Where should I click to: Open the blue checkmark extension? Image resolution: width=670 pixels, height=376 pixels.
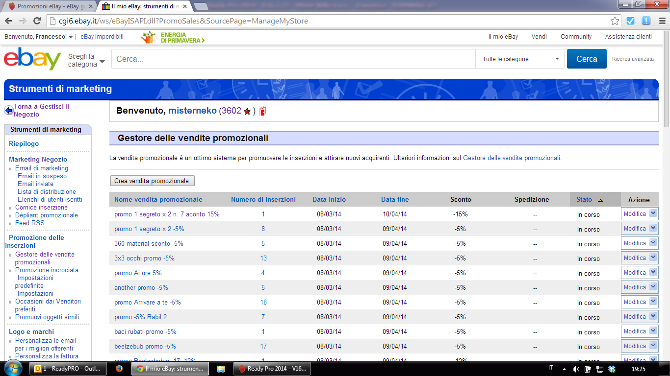(x=631, y=21)
